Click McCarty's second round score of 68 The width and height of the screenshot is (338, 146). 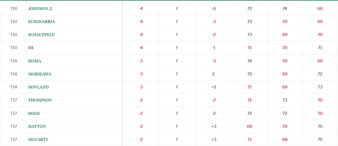pos(285,139)
